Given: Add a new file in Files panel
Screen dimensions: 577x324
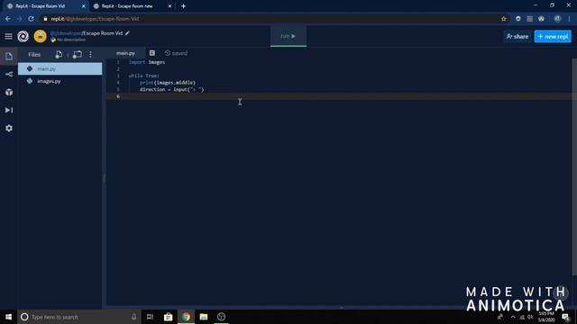Looking at the screenshot, I should tap(59, 54).
